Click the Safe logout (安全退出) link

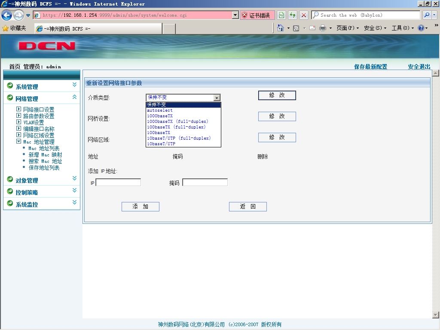419,67
